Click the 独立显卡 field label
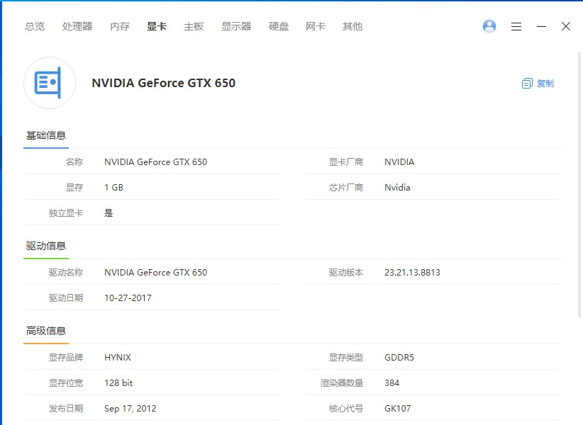This screenshot has height=425, width=583. [x=66, y=213]
